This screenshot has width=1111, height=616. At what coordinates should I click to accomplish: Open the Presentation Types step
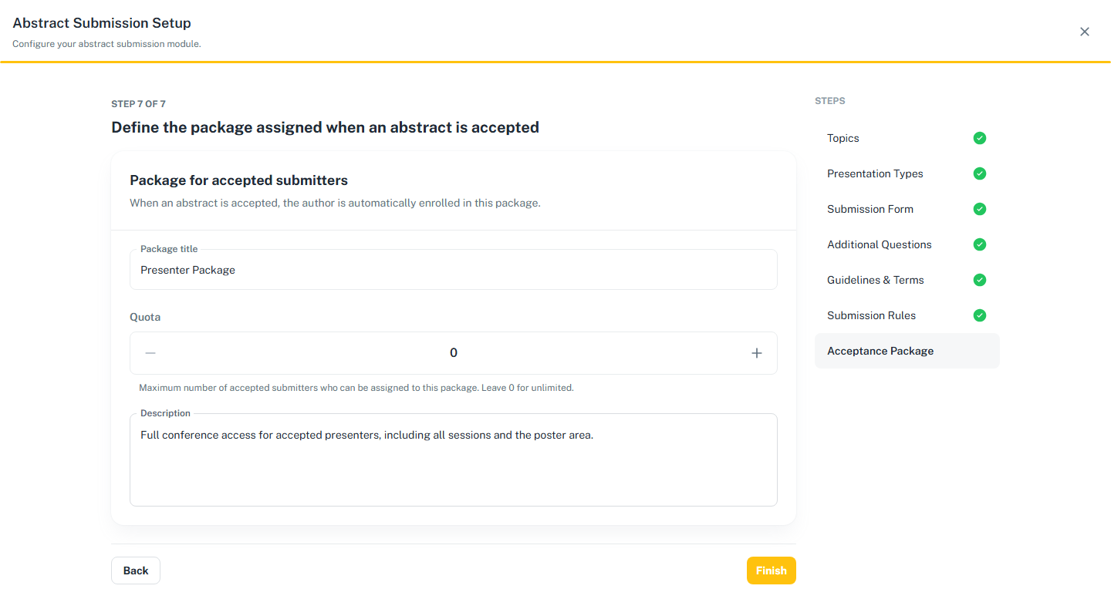[907, 173]
